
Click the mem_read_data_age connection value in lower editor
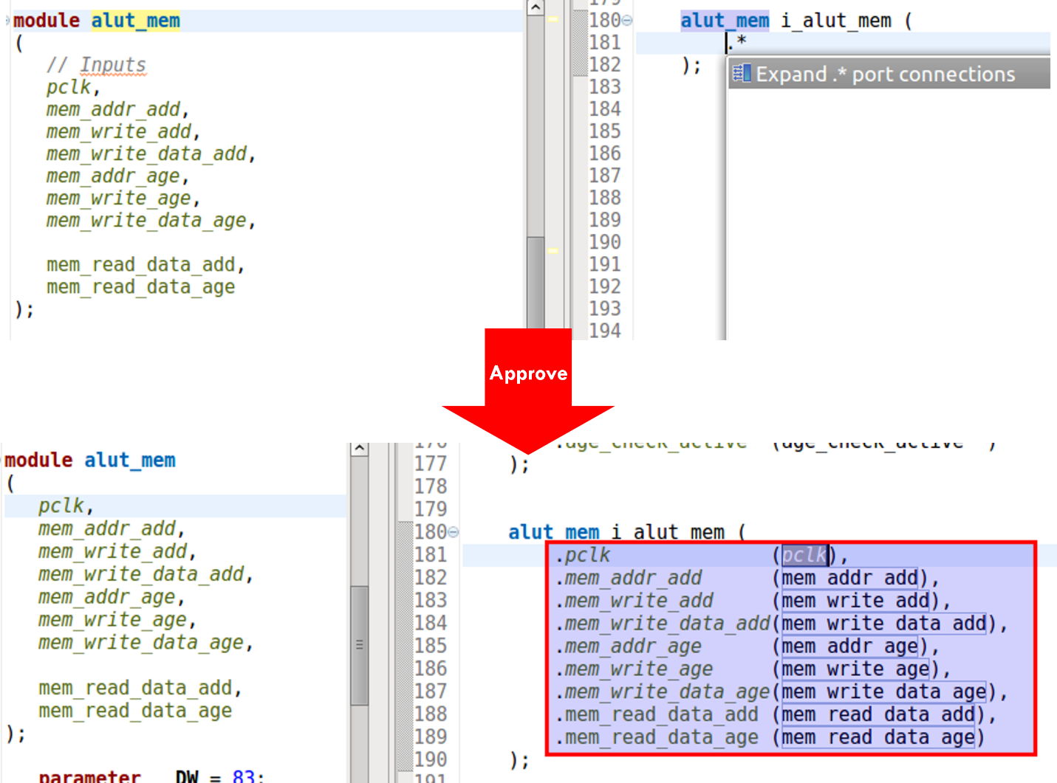pyautogui.click(x=878, y=737)
